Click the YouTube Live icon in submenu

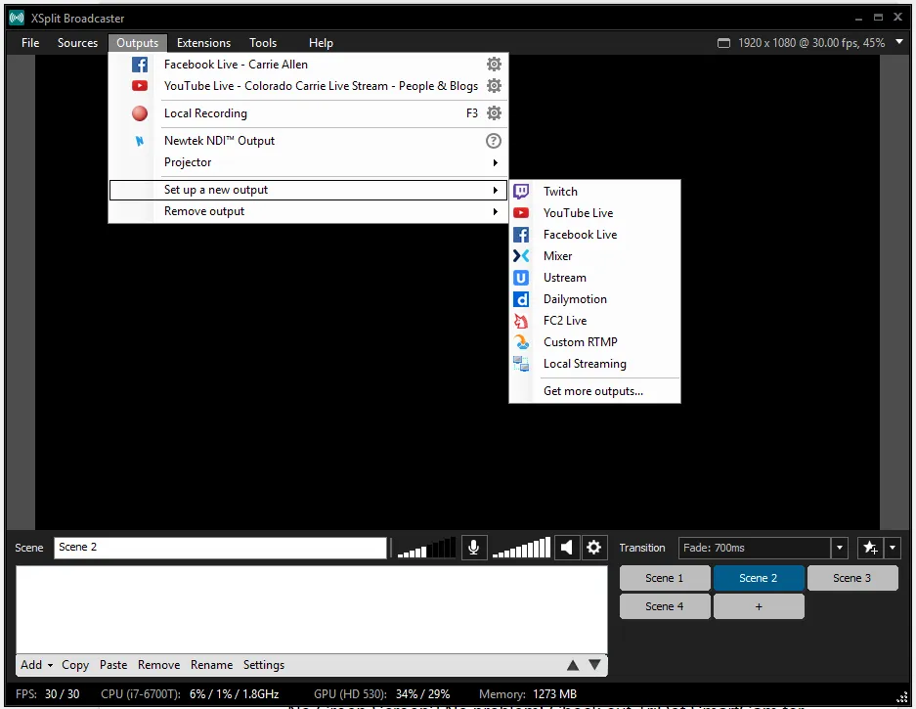(x=521, y=213)
